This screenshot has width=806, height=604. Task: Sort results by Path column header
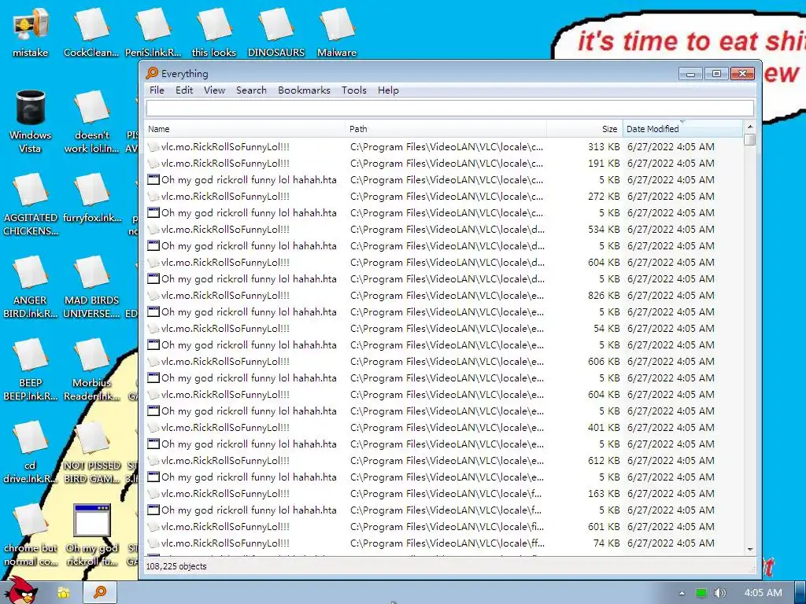pyautogui.click(x=446, y=129)
